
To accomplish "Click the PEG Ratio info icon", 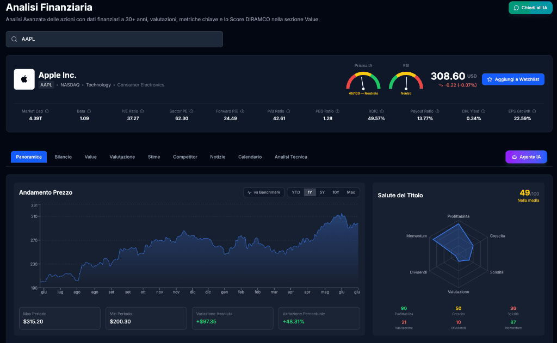I will pyautogui.click(x=337, y=111).
